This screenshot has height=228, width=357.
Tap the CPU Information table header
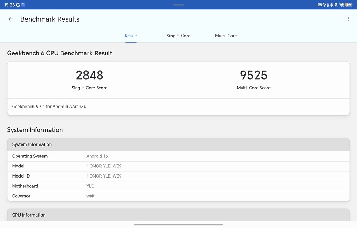pyautogui.click(x=178, y=215)
